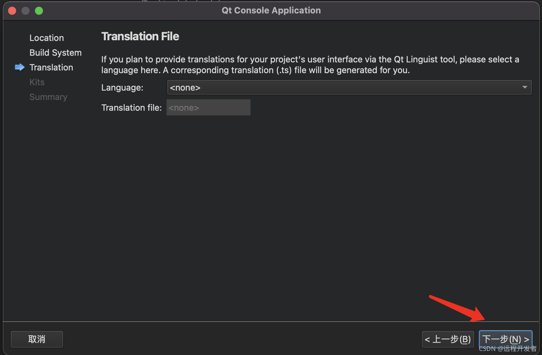The width and height of the screenshot is (542, 355).
Task: Click the Qt Console Application title
Action: (271, 10)
